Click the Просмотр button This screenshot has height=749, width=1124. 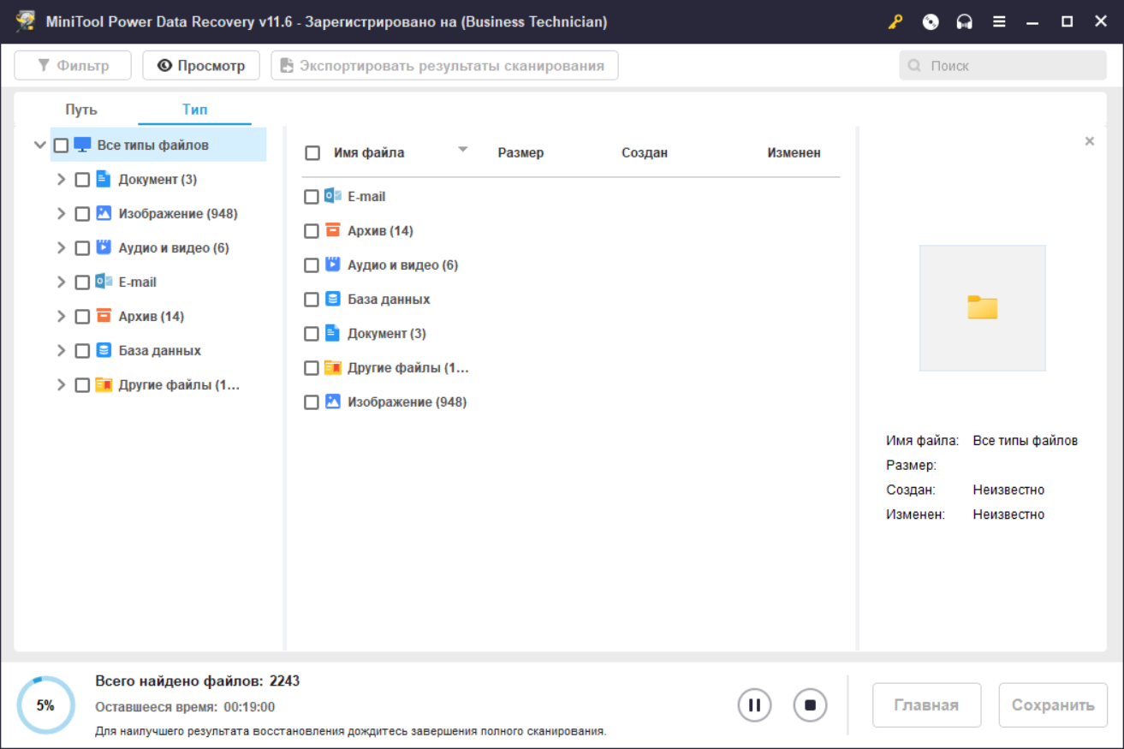point(201,66)
